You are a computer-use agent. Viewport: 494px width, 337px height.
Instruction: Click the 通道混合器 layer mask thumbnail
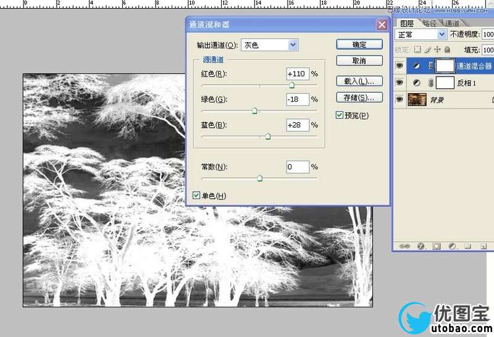tap(445, 66)
